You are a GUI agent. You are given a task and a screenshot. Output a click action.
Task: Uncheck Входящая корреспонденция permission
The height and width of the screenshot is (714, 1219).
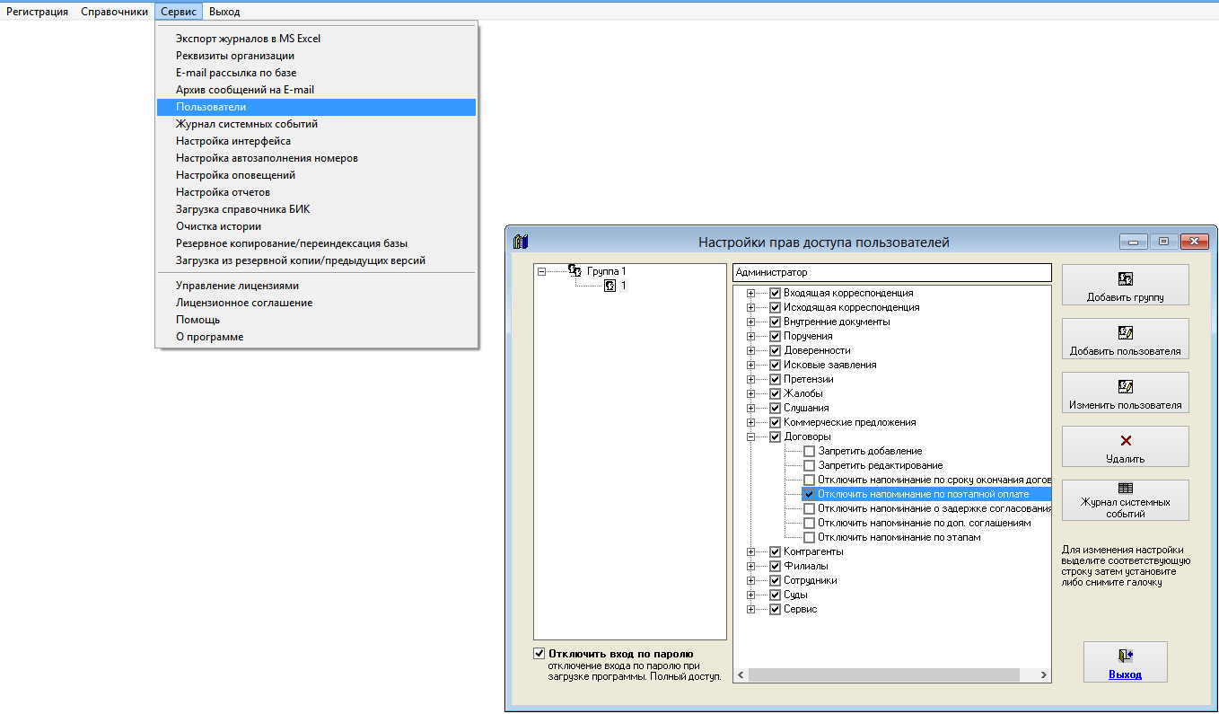tap(776, 293)
